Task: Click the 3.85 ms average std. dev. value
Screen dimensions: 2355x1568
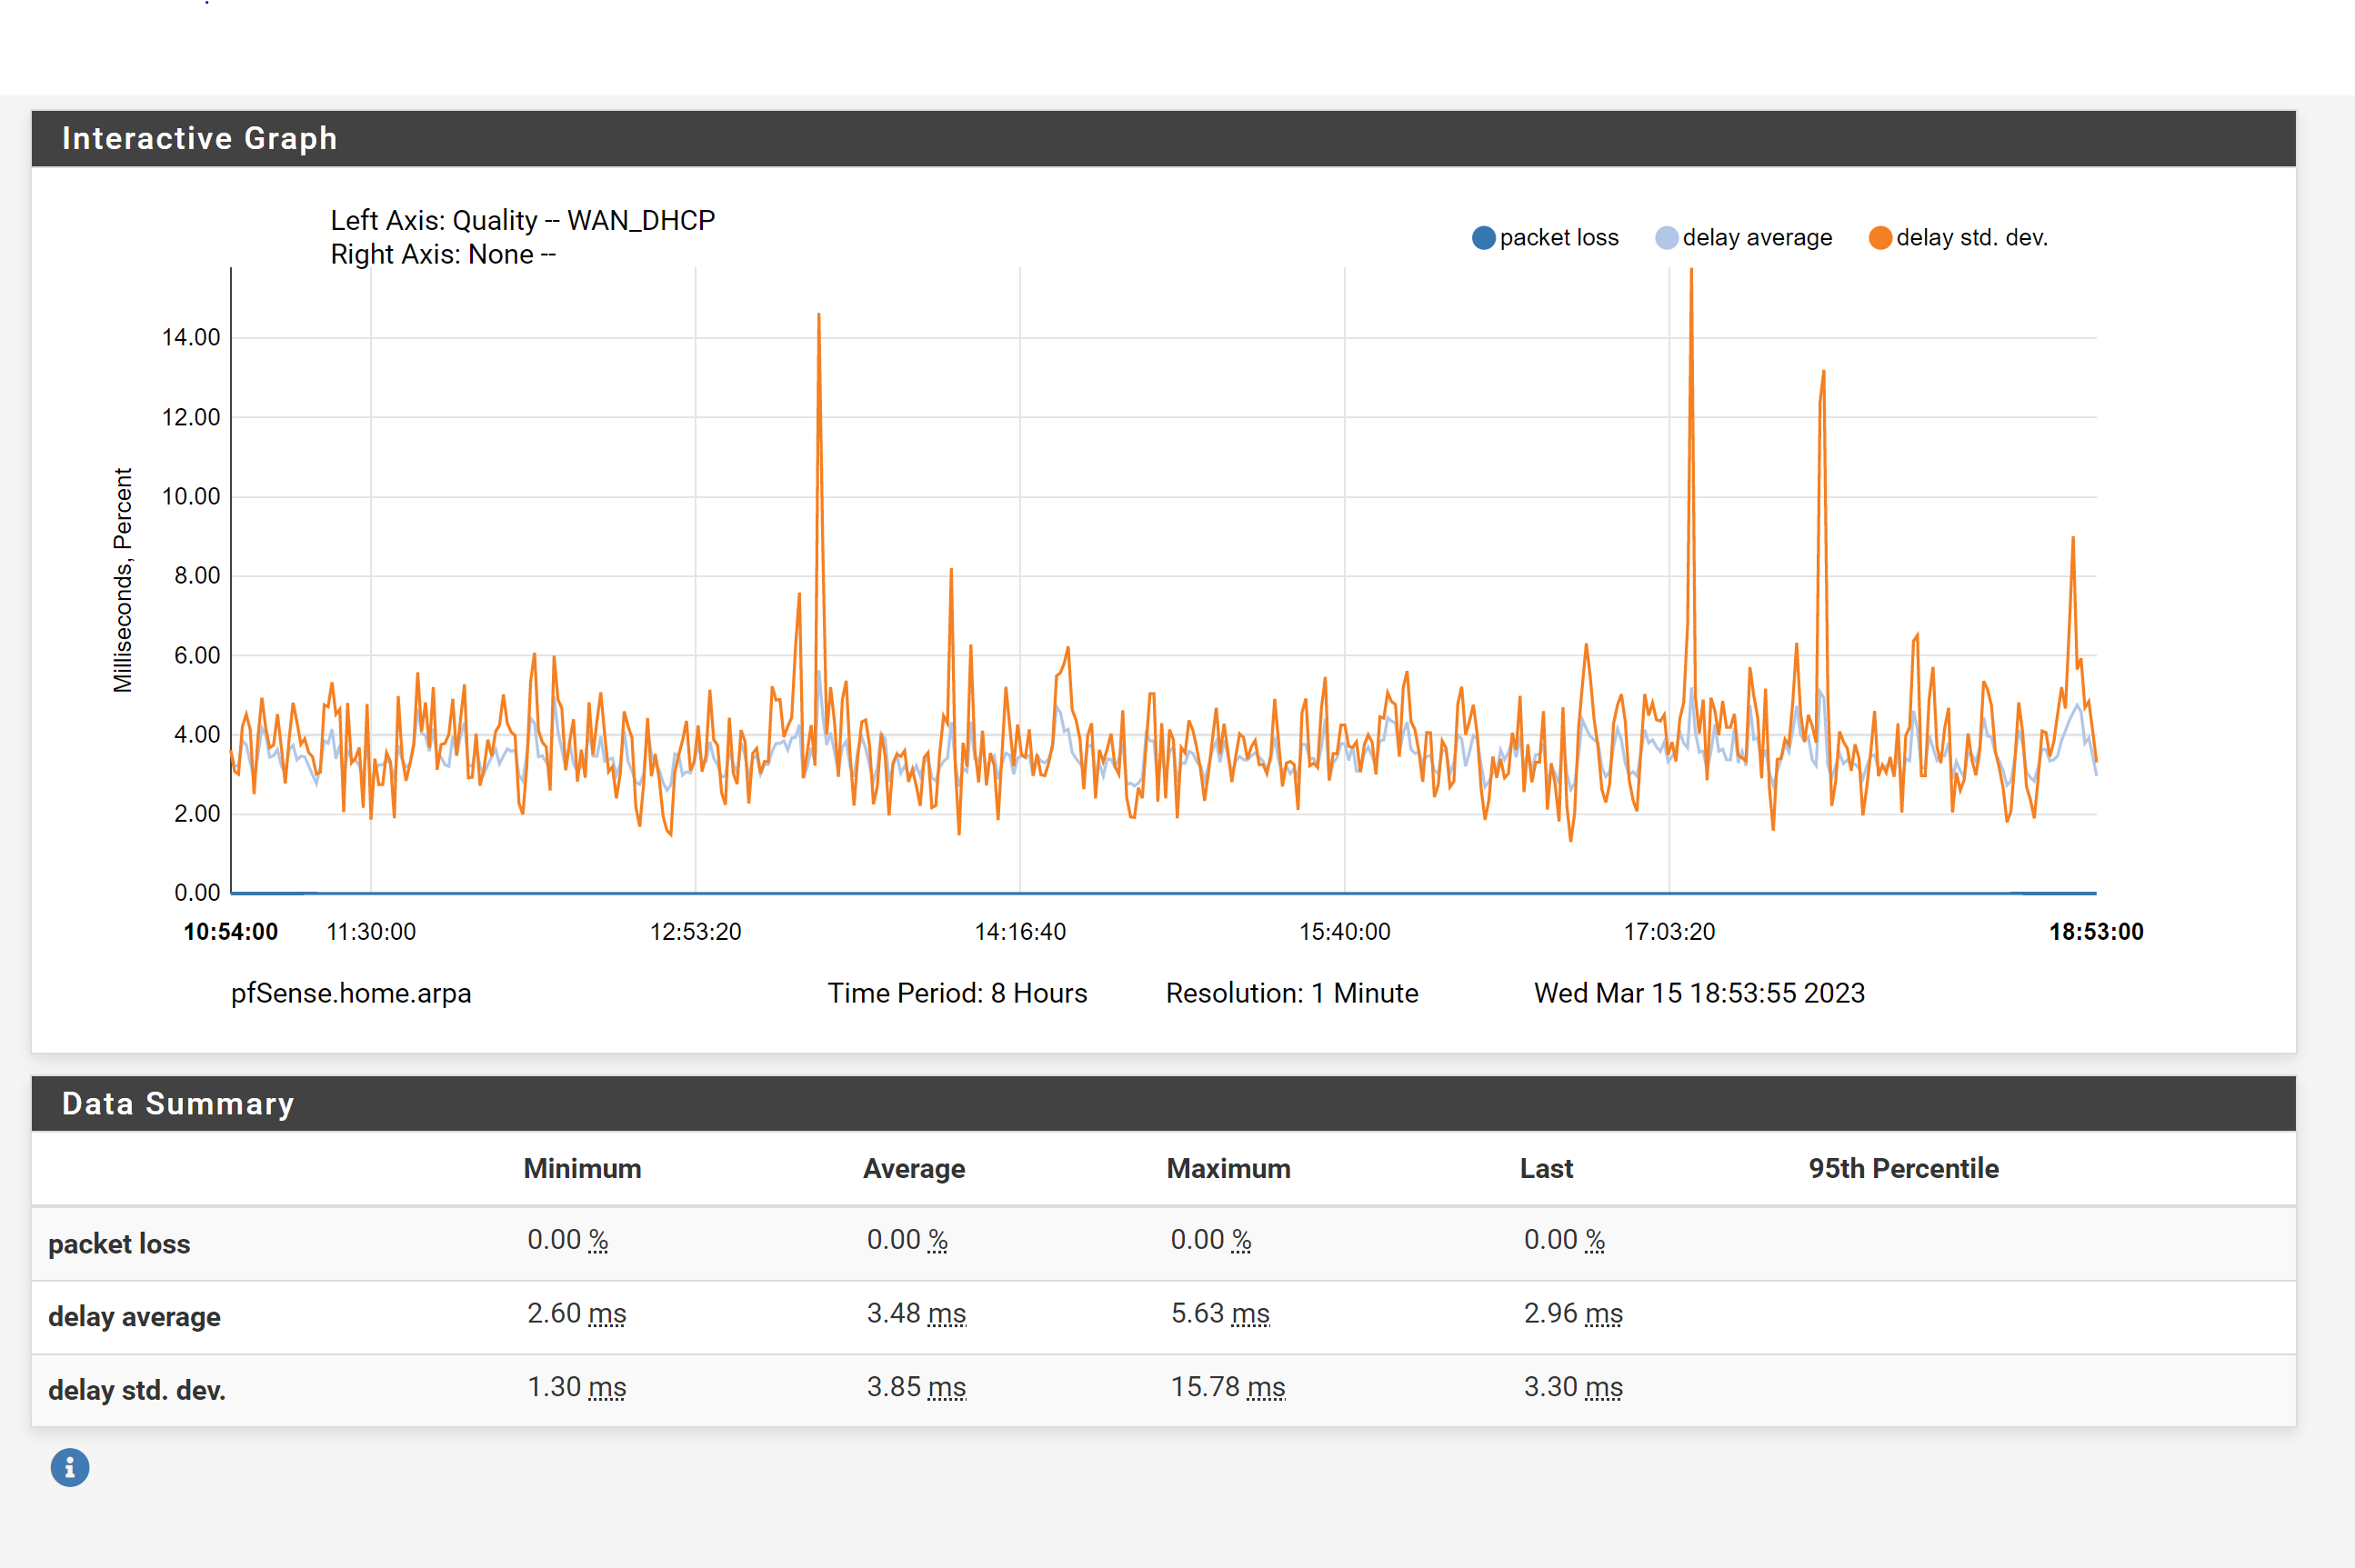Action: 916,1387
